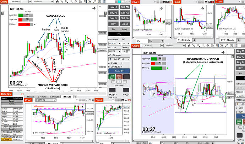Viewport: 245px width, 144px height.
Task: Click the tick offset value field showing 1
Action: pos(119,82)
